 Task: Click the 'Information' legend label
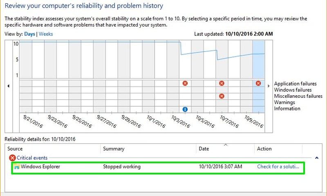(x=287, y=108)
